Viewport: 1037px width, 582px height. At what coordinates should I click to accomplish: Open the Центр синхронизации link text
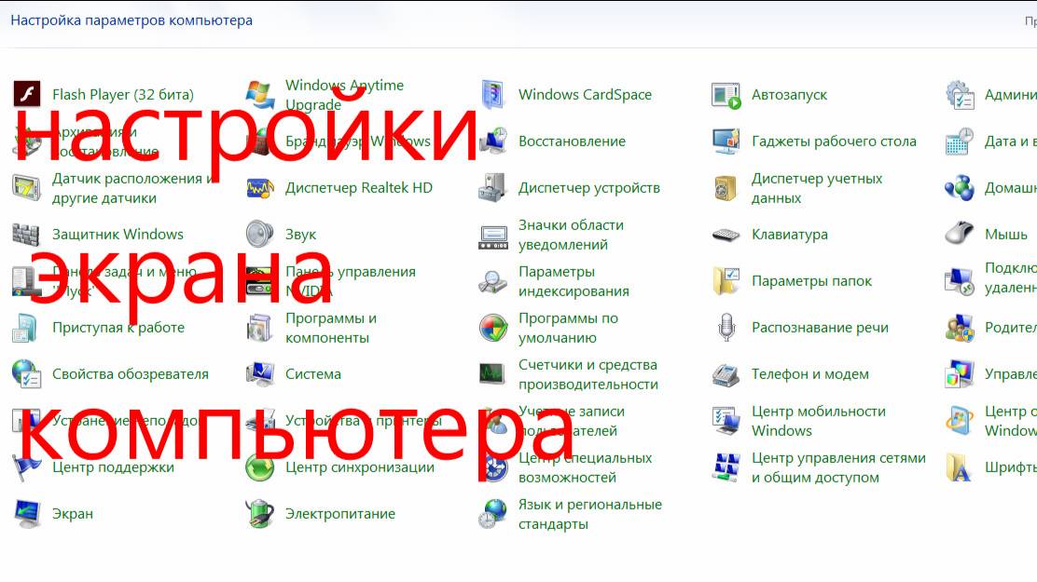coord(360,467)
